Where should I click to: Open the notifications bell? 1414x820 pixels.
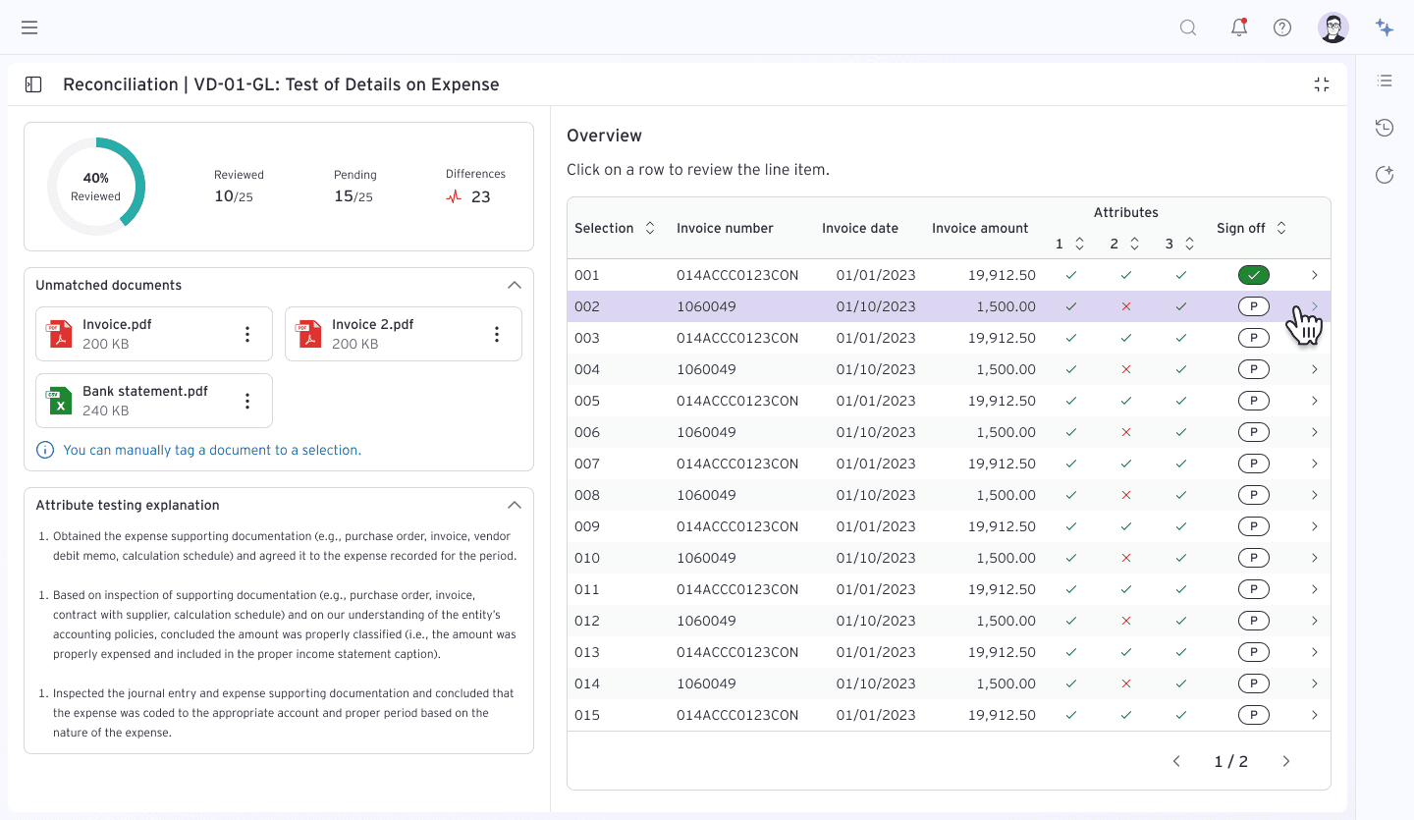coord(1239,27)
